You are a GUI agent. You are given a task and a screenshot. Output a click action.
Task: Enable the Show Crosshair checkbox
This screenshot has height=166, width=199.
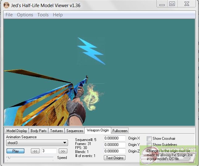click(x=149, y=139)
